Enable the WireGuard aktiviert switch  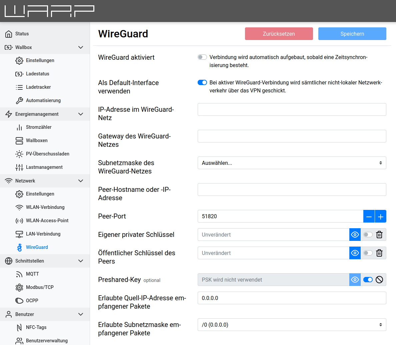coord(202,57)
